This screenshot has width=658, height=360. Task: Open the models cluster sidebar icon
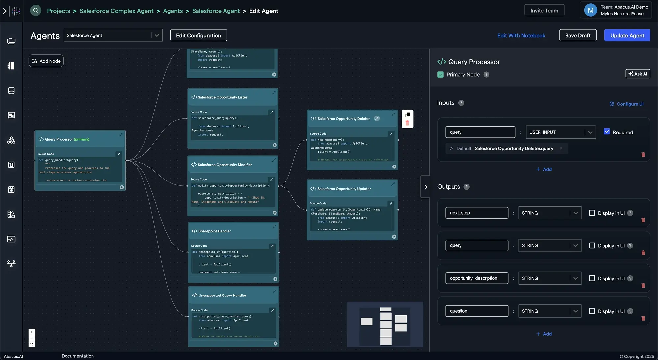tap(11, 140)
